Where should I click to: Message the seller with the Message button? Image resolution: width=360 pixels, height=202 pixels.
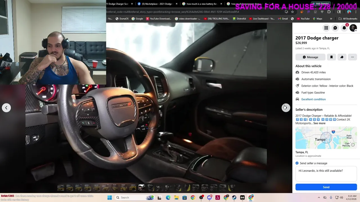pos(310,57)
